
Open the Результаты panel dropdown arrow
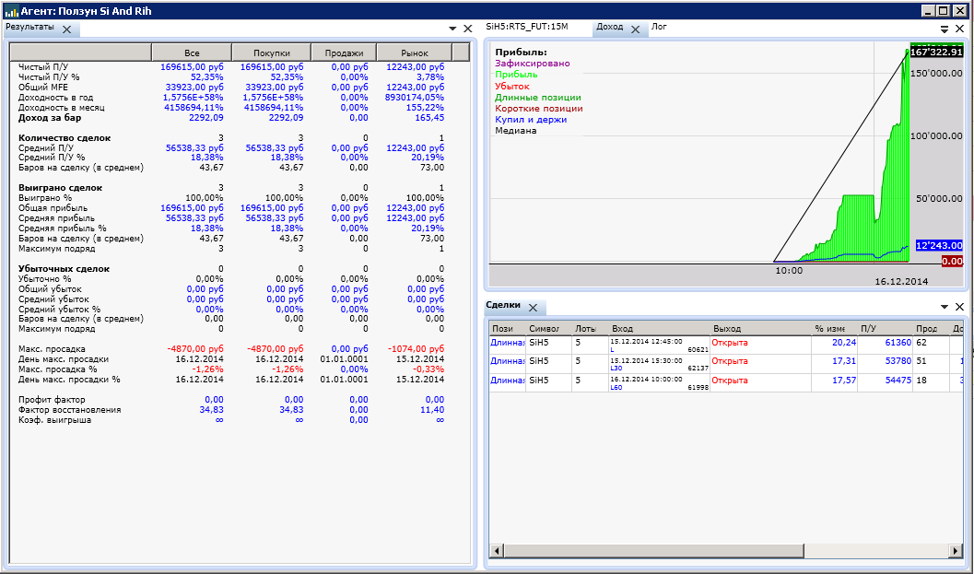pyautogui.click(x=453, y=29)
